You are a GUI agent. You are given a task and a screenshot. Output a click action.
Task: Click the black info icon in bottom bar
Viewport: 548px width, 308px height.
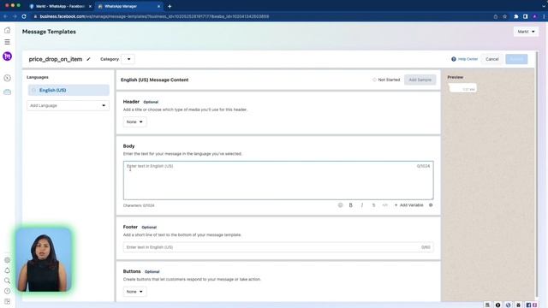click(497, 305)
